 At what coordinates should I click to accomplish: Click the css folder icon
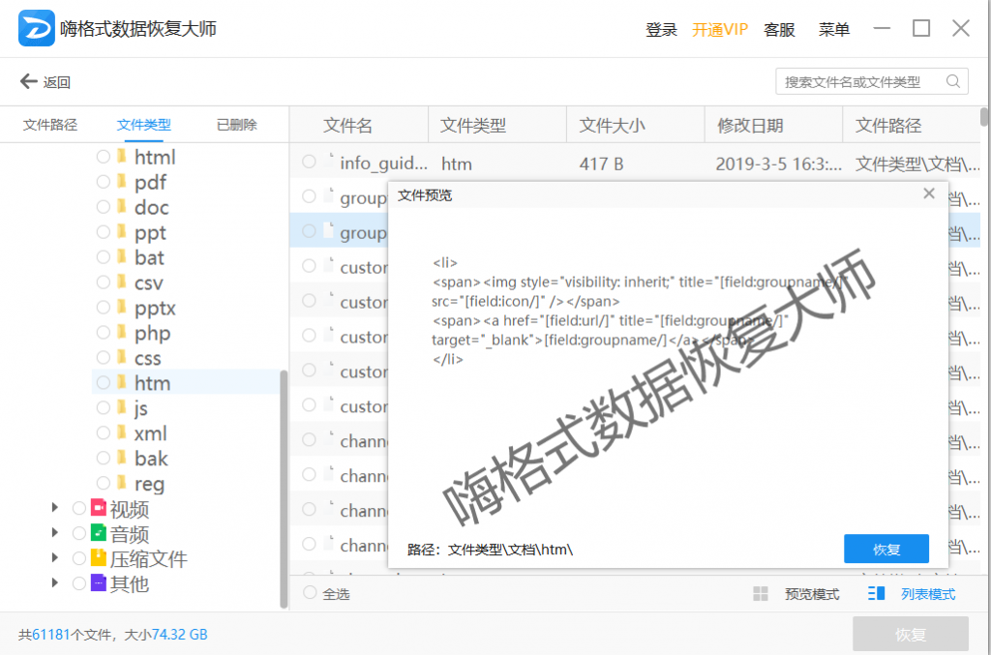coord(122,358)
